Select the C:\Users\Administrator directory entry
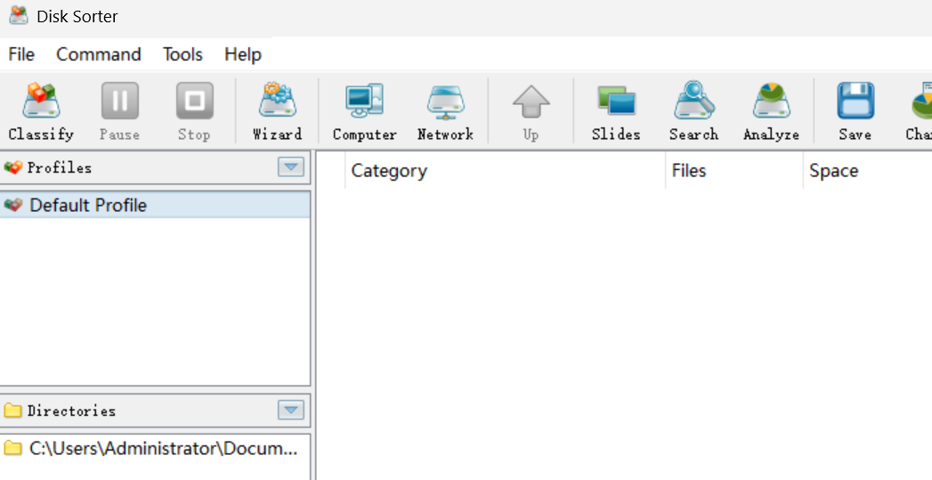The width and height of the screenshot is (932, 480). (163, 449)
